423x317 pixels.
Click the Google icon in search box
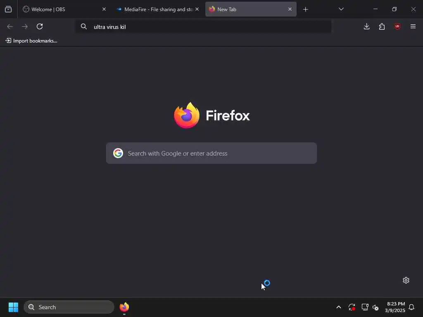pyautogui.click(x=118, y=153)
